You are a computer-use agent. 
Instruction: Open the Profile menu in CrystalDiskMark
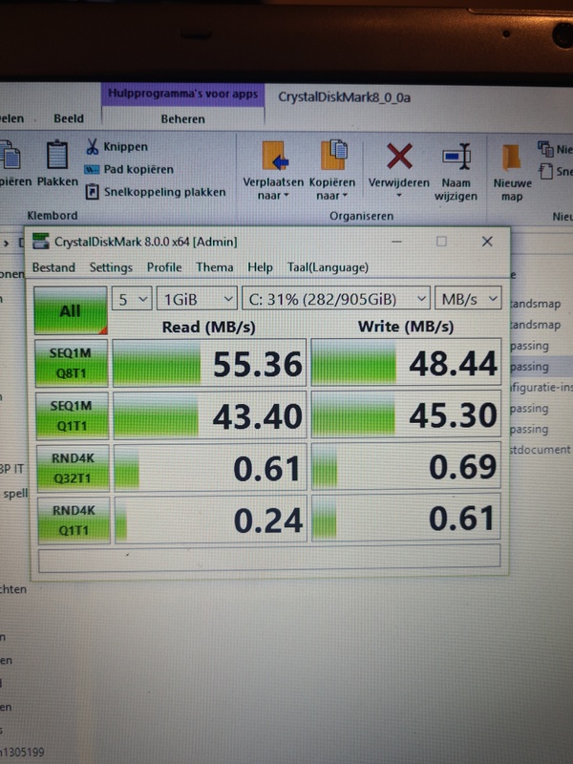(x=164, y=267)
